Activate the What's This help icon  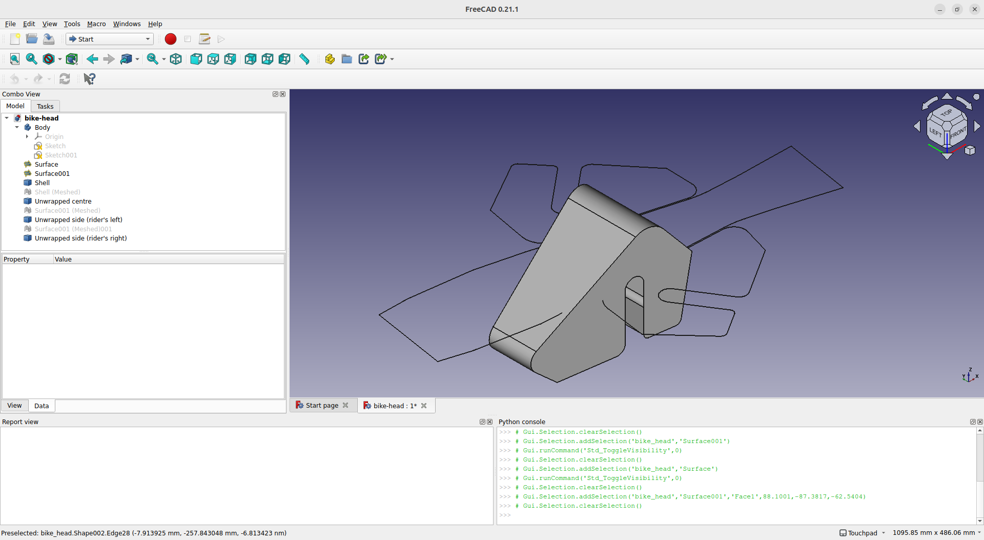(90, 78)
